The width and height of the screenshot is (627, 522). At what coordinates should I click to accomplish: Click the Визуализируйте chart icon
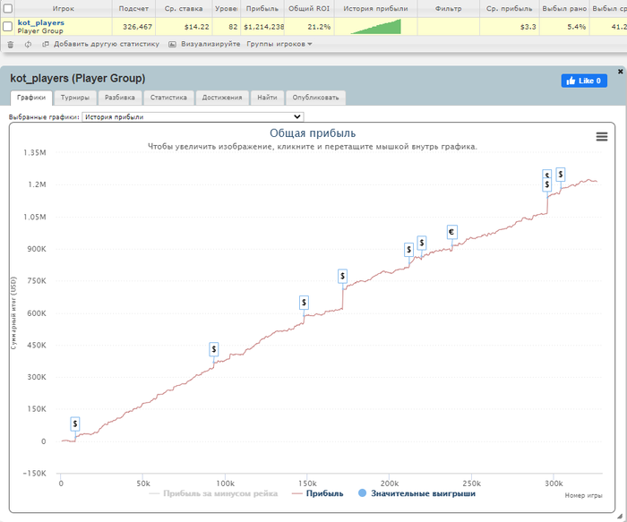pos(172,44)
